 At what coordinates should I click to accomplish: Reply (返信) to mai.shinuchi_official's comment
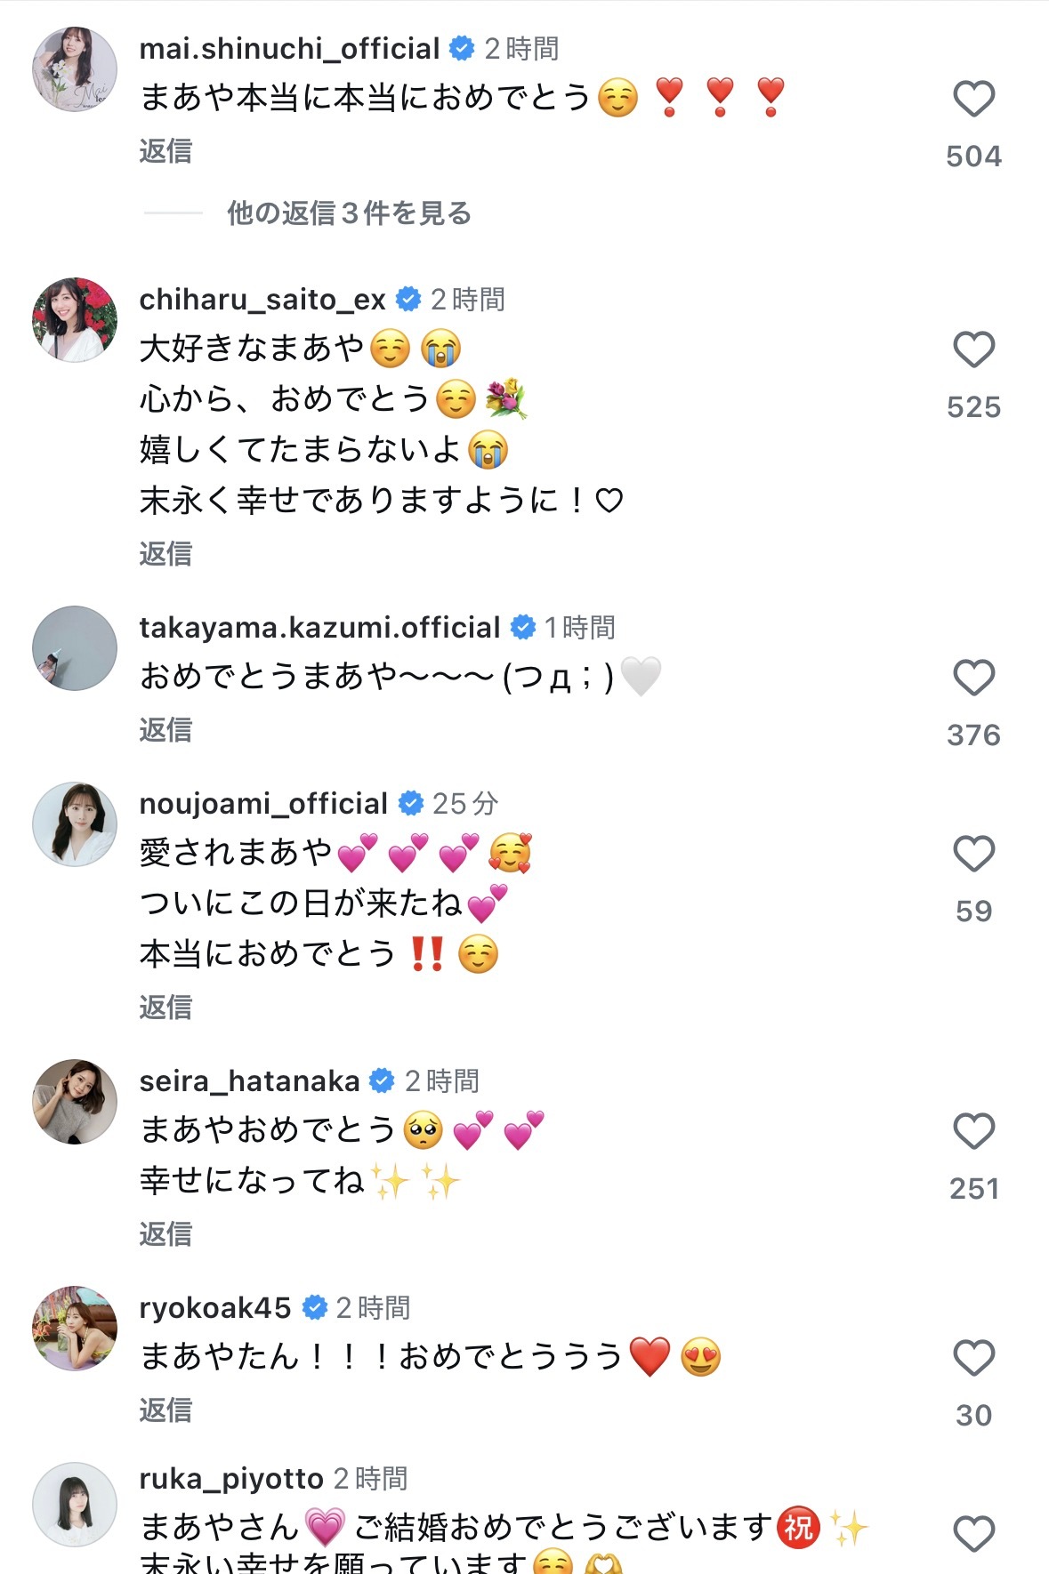coord(165,151)
